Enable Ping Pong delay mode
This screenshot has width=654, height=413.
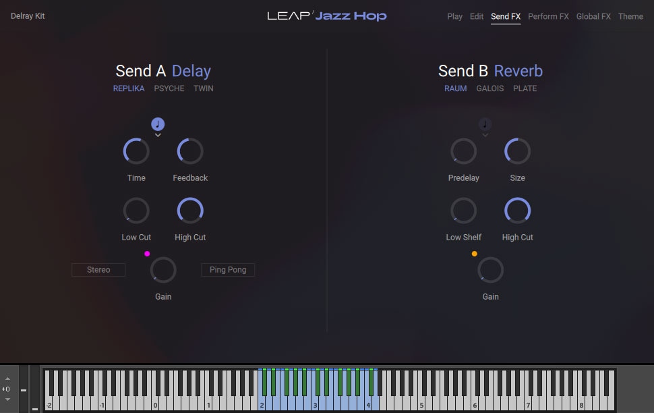tap(228, 270)
